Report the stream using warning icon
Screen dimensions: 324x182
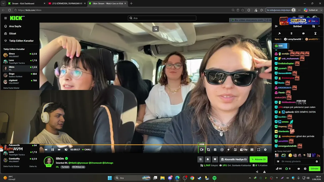pos(265,172)
